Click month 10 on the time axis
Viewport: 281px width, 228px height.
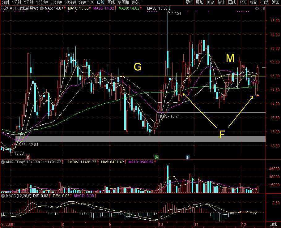pos(160,224)
